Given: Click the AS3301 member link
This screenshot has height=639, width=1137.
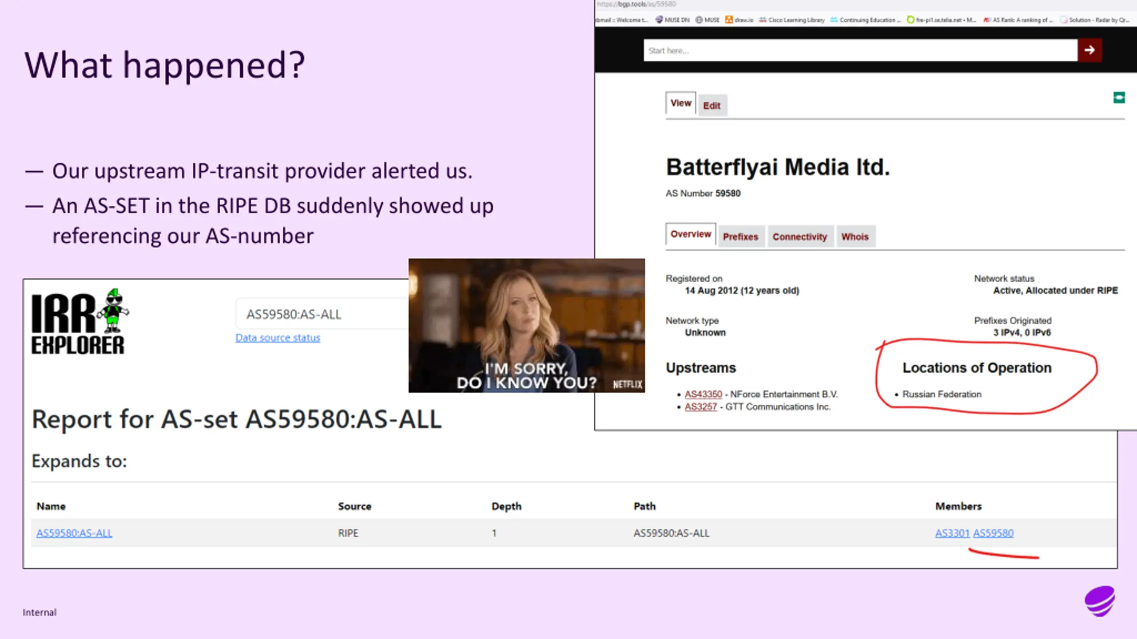Looking at the screenshot, I should click(952, 533).
